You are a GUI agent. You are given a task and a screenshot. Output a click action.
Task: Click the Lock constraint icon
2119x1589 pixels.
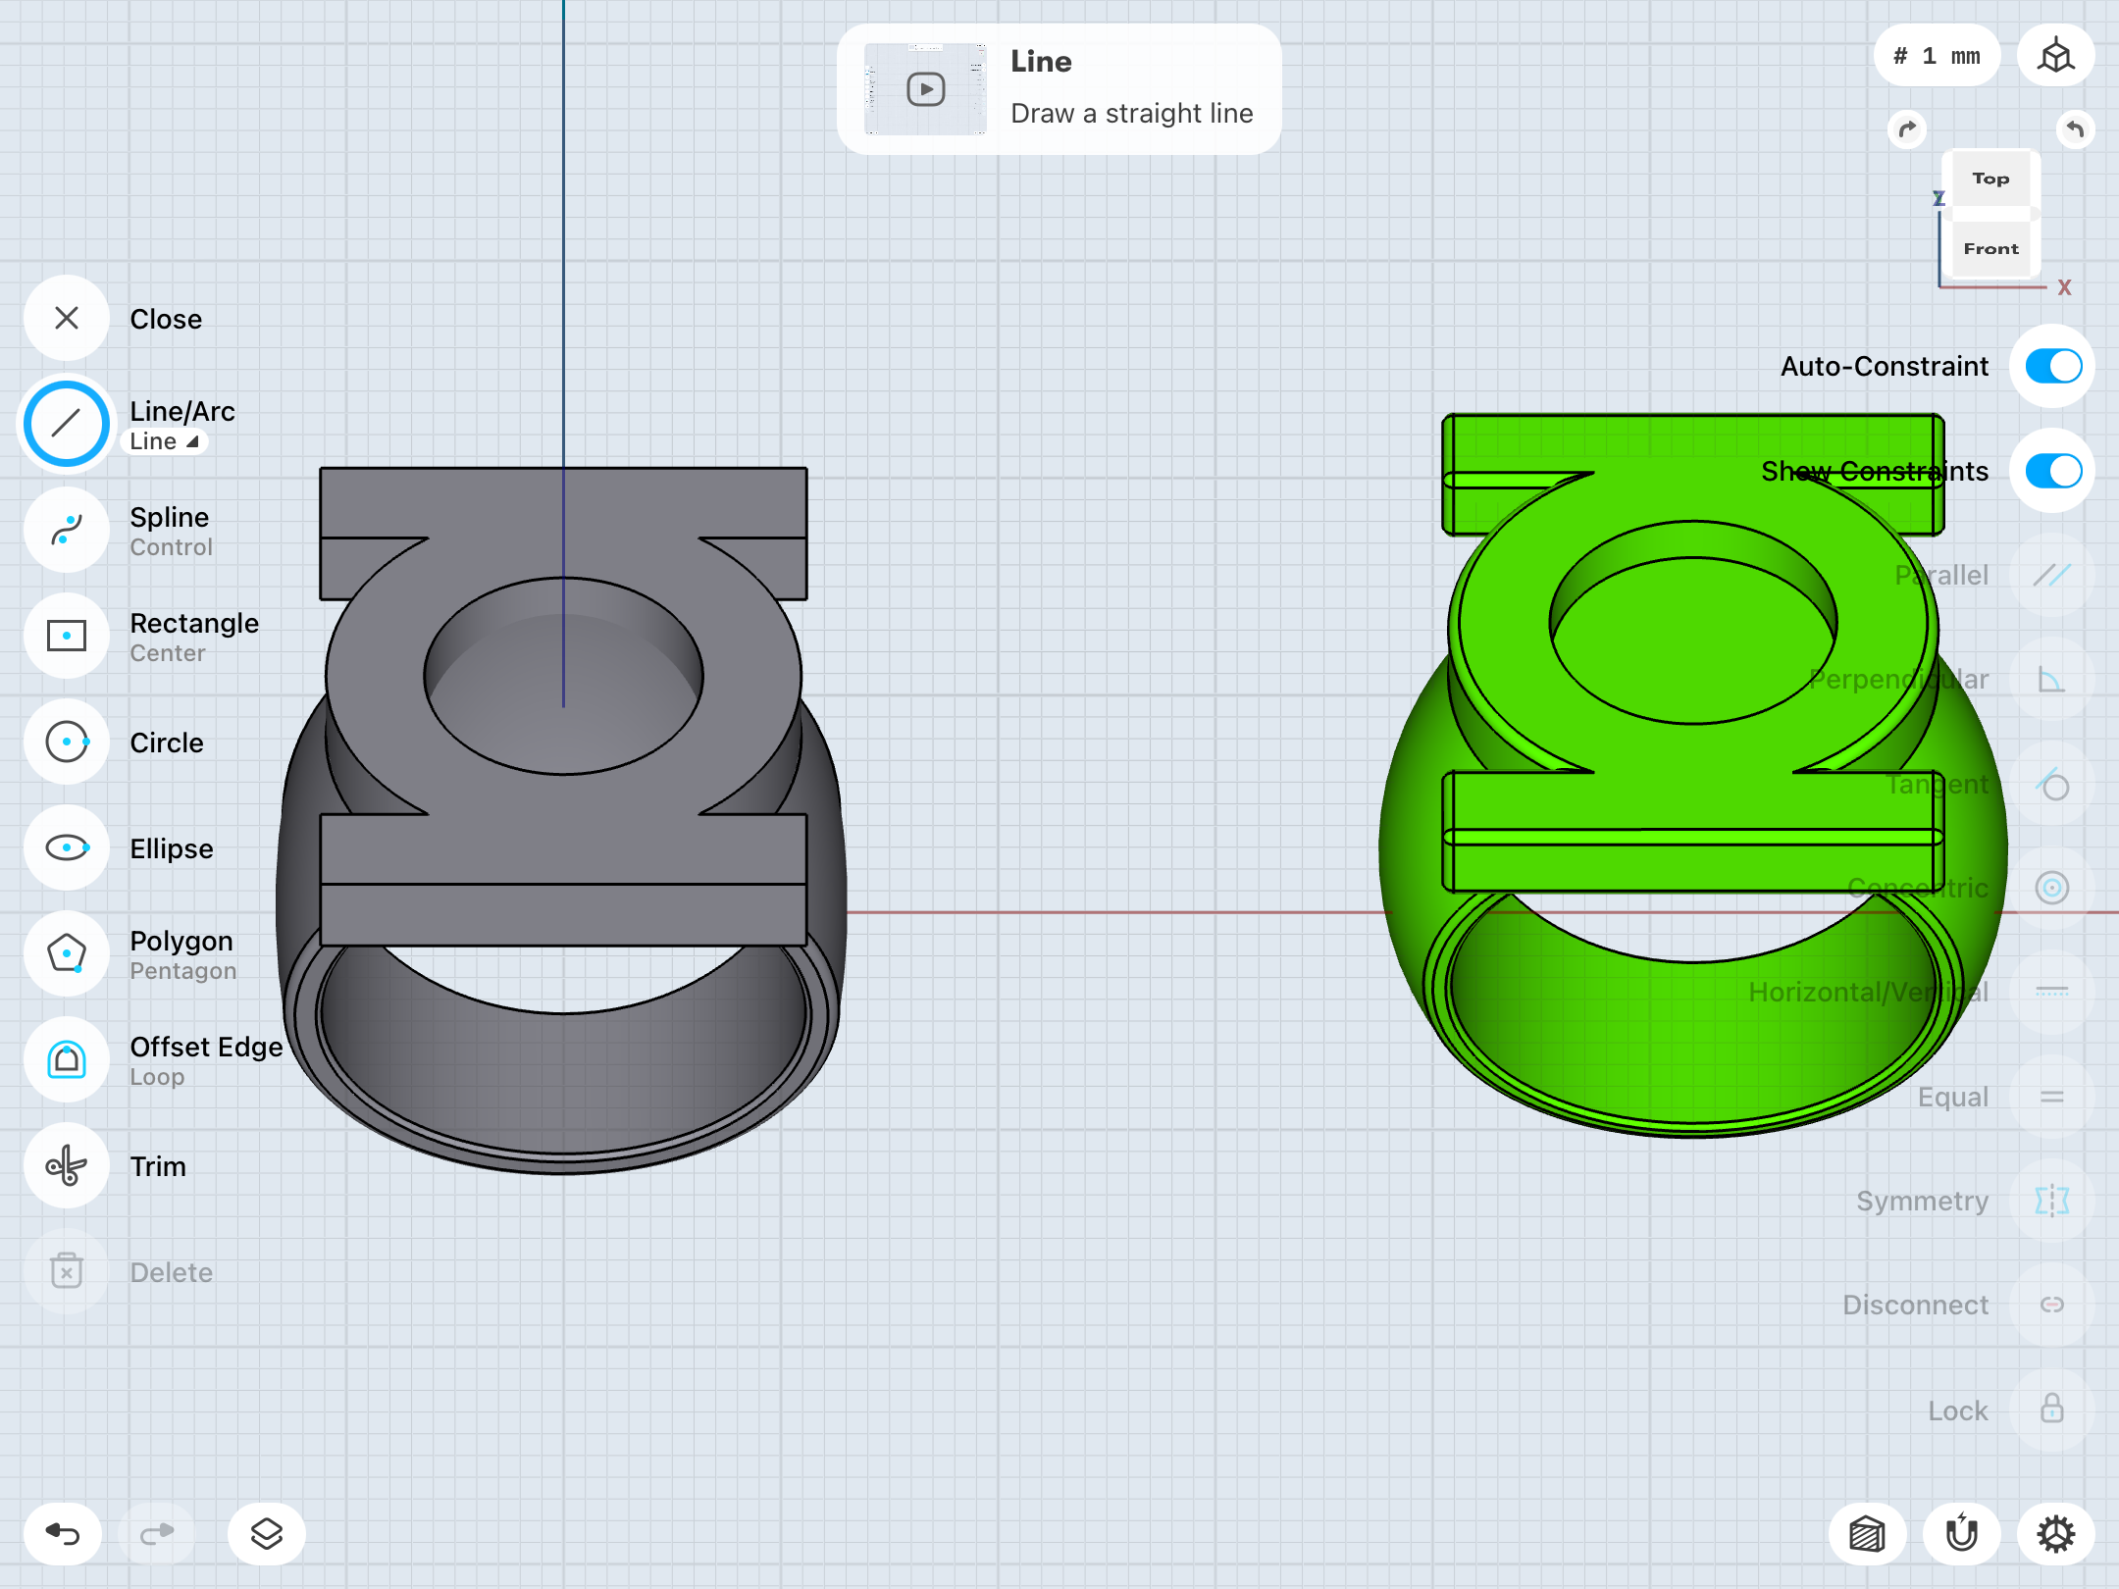[2052, 1410]
